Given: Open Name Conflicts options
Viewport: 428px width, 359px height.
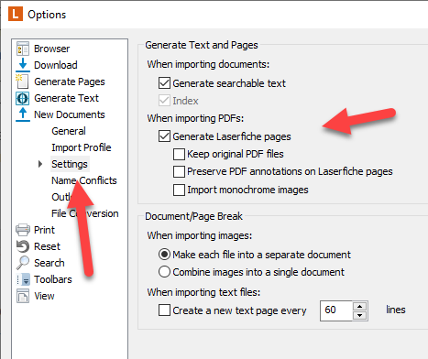Looking at the screenshot, I should pyautogui.click(x=84, y=180).
